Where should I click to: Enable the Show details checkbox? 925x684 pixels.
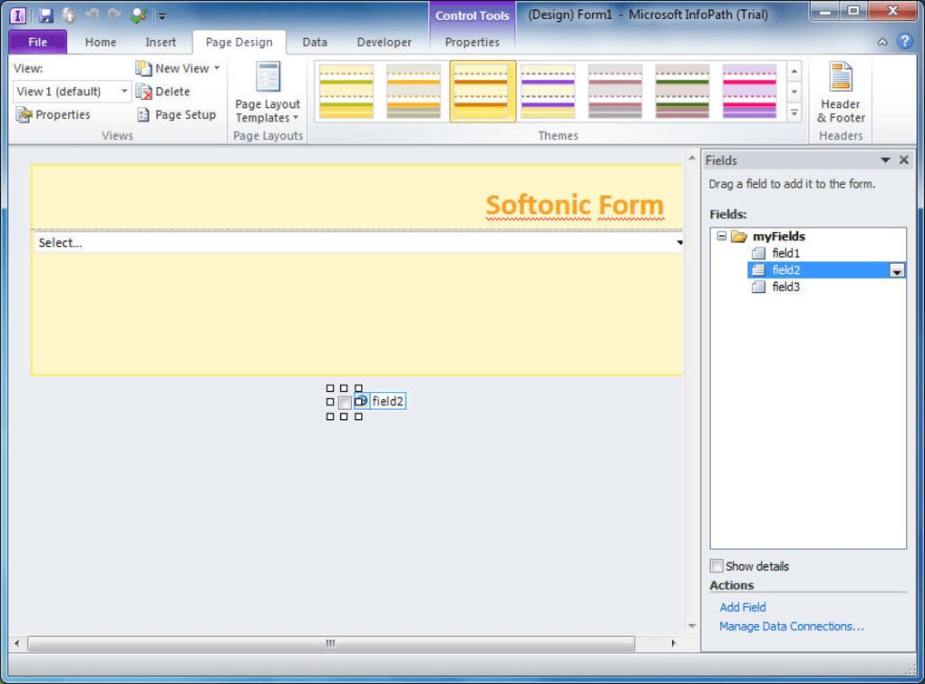pos(716,566)
